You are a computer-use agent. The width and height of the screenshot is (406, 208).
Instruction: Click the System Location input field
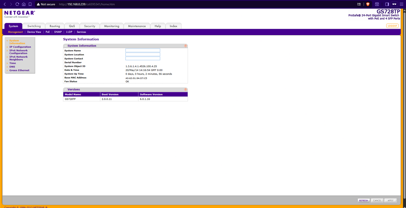click(143, 54)
